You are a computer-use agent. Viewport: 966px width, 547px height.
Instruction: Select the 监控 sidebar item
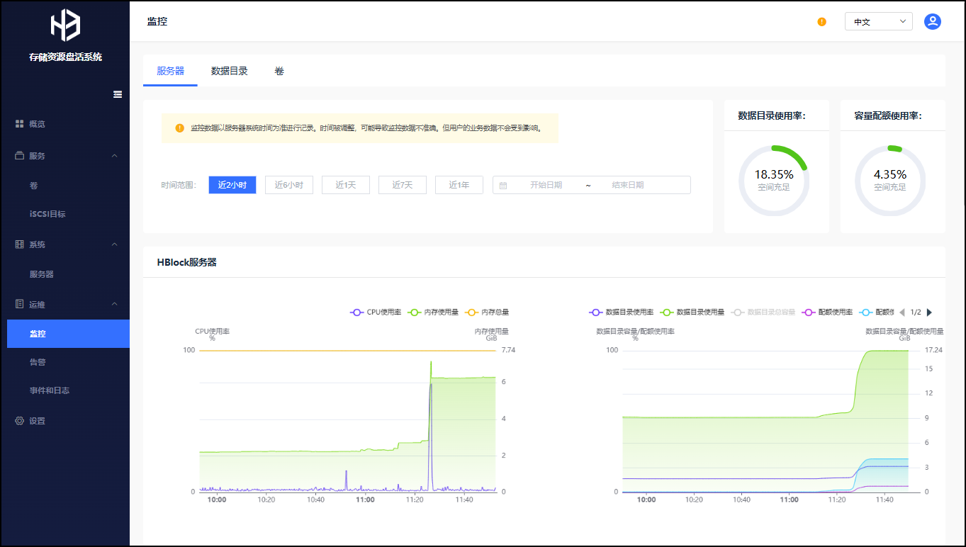(68, 334)
